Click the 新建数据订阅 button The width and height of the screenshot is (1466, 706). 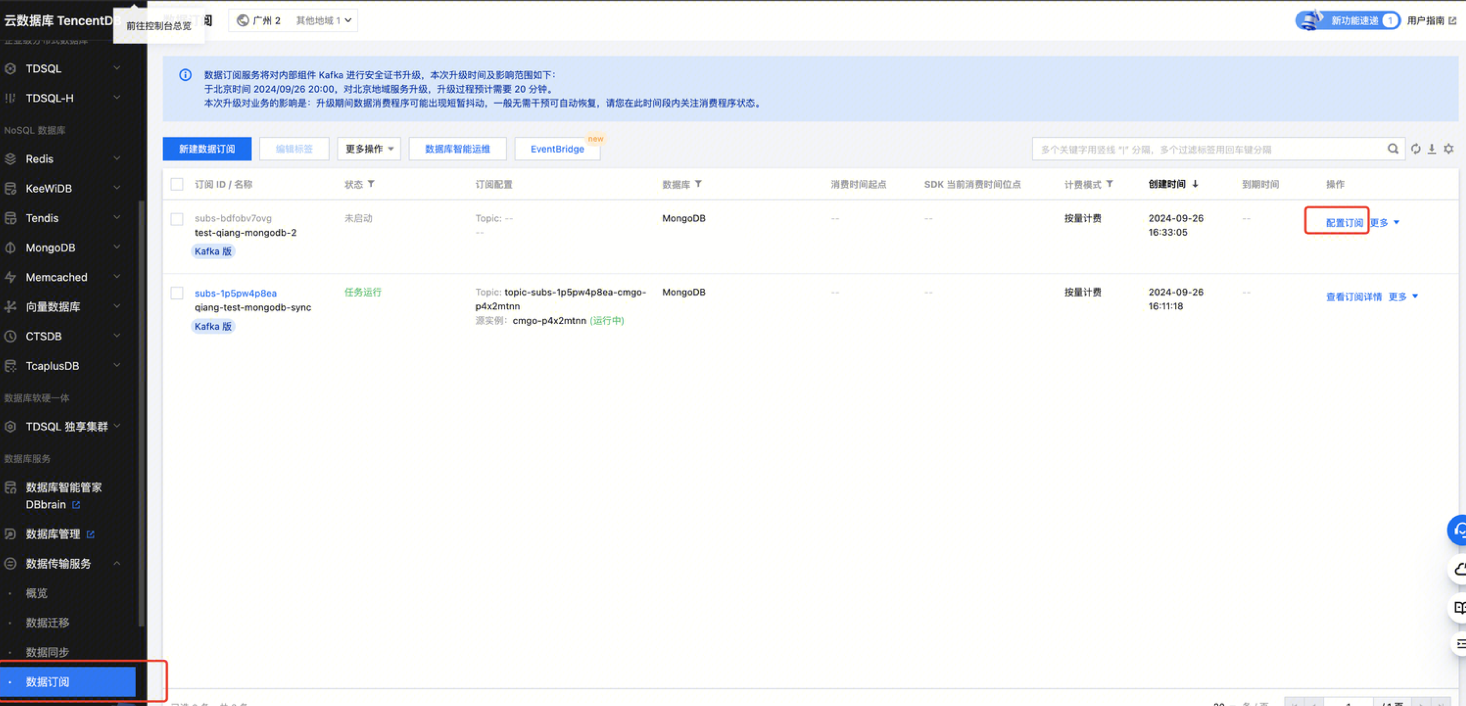tap(207, 149)
